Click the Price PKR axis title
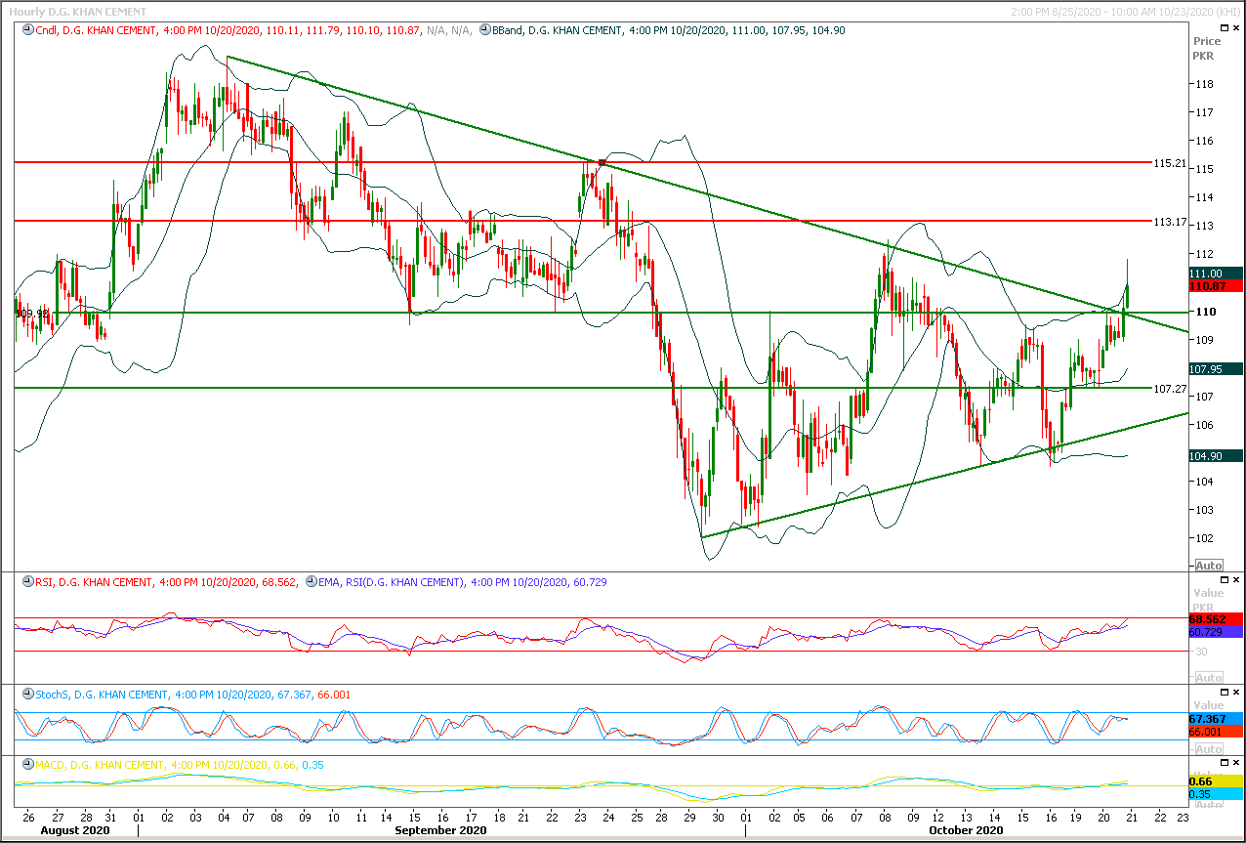 point(1207,49)
